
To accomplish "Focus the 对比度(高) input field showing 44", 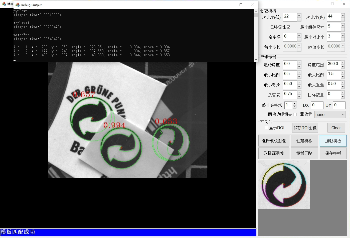I will click(x=334, y=17).
